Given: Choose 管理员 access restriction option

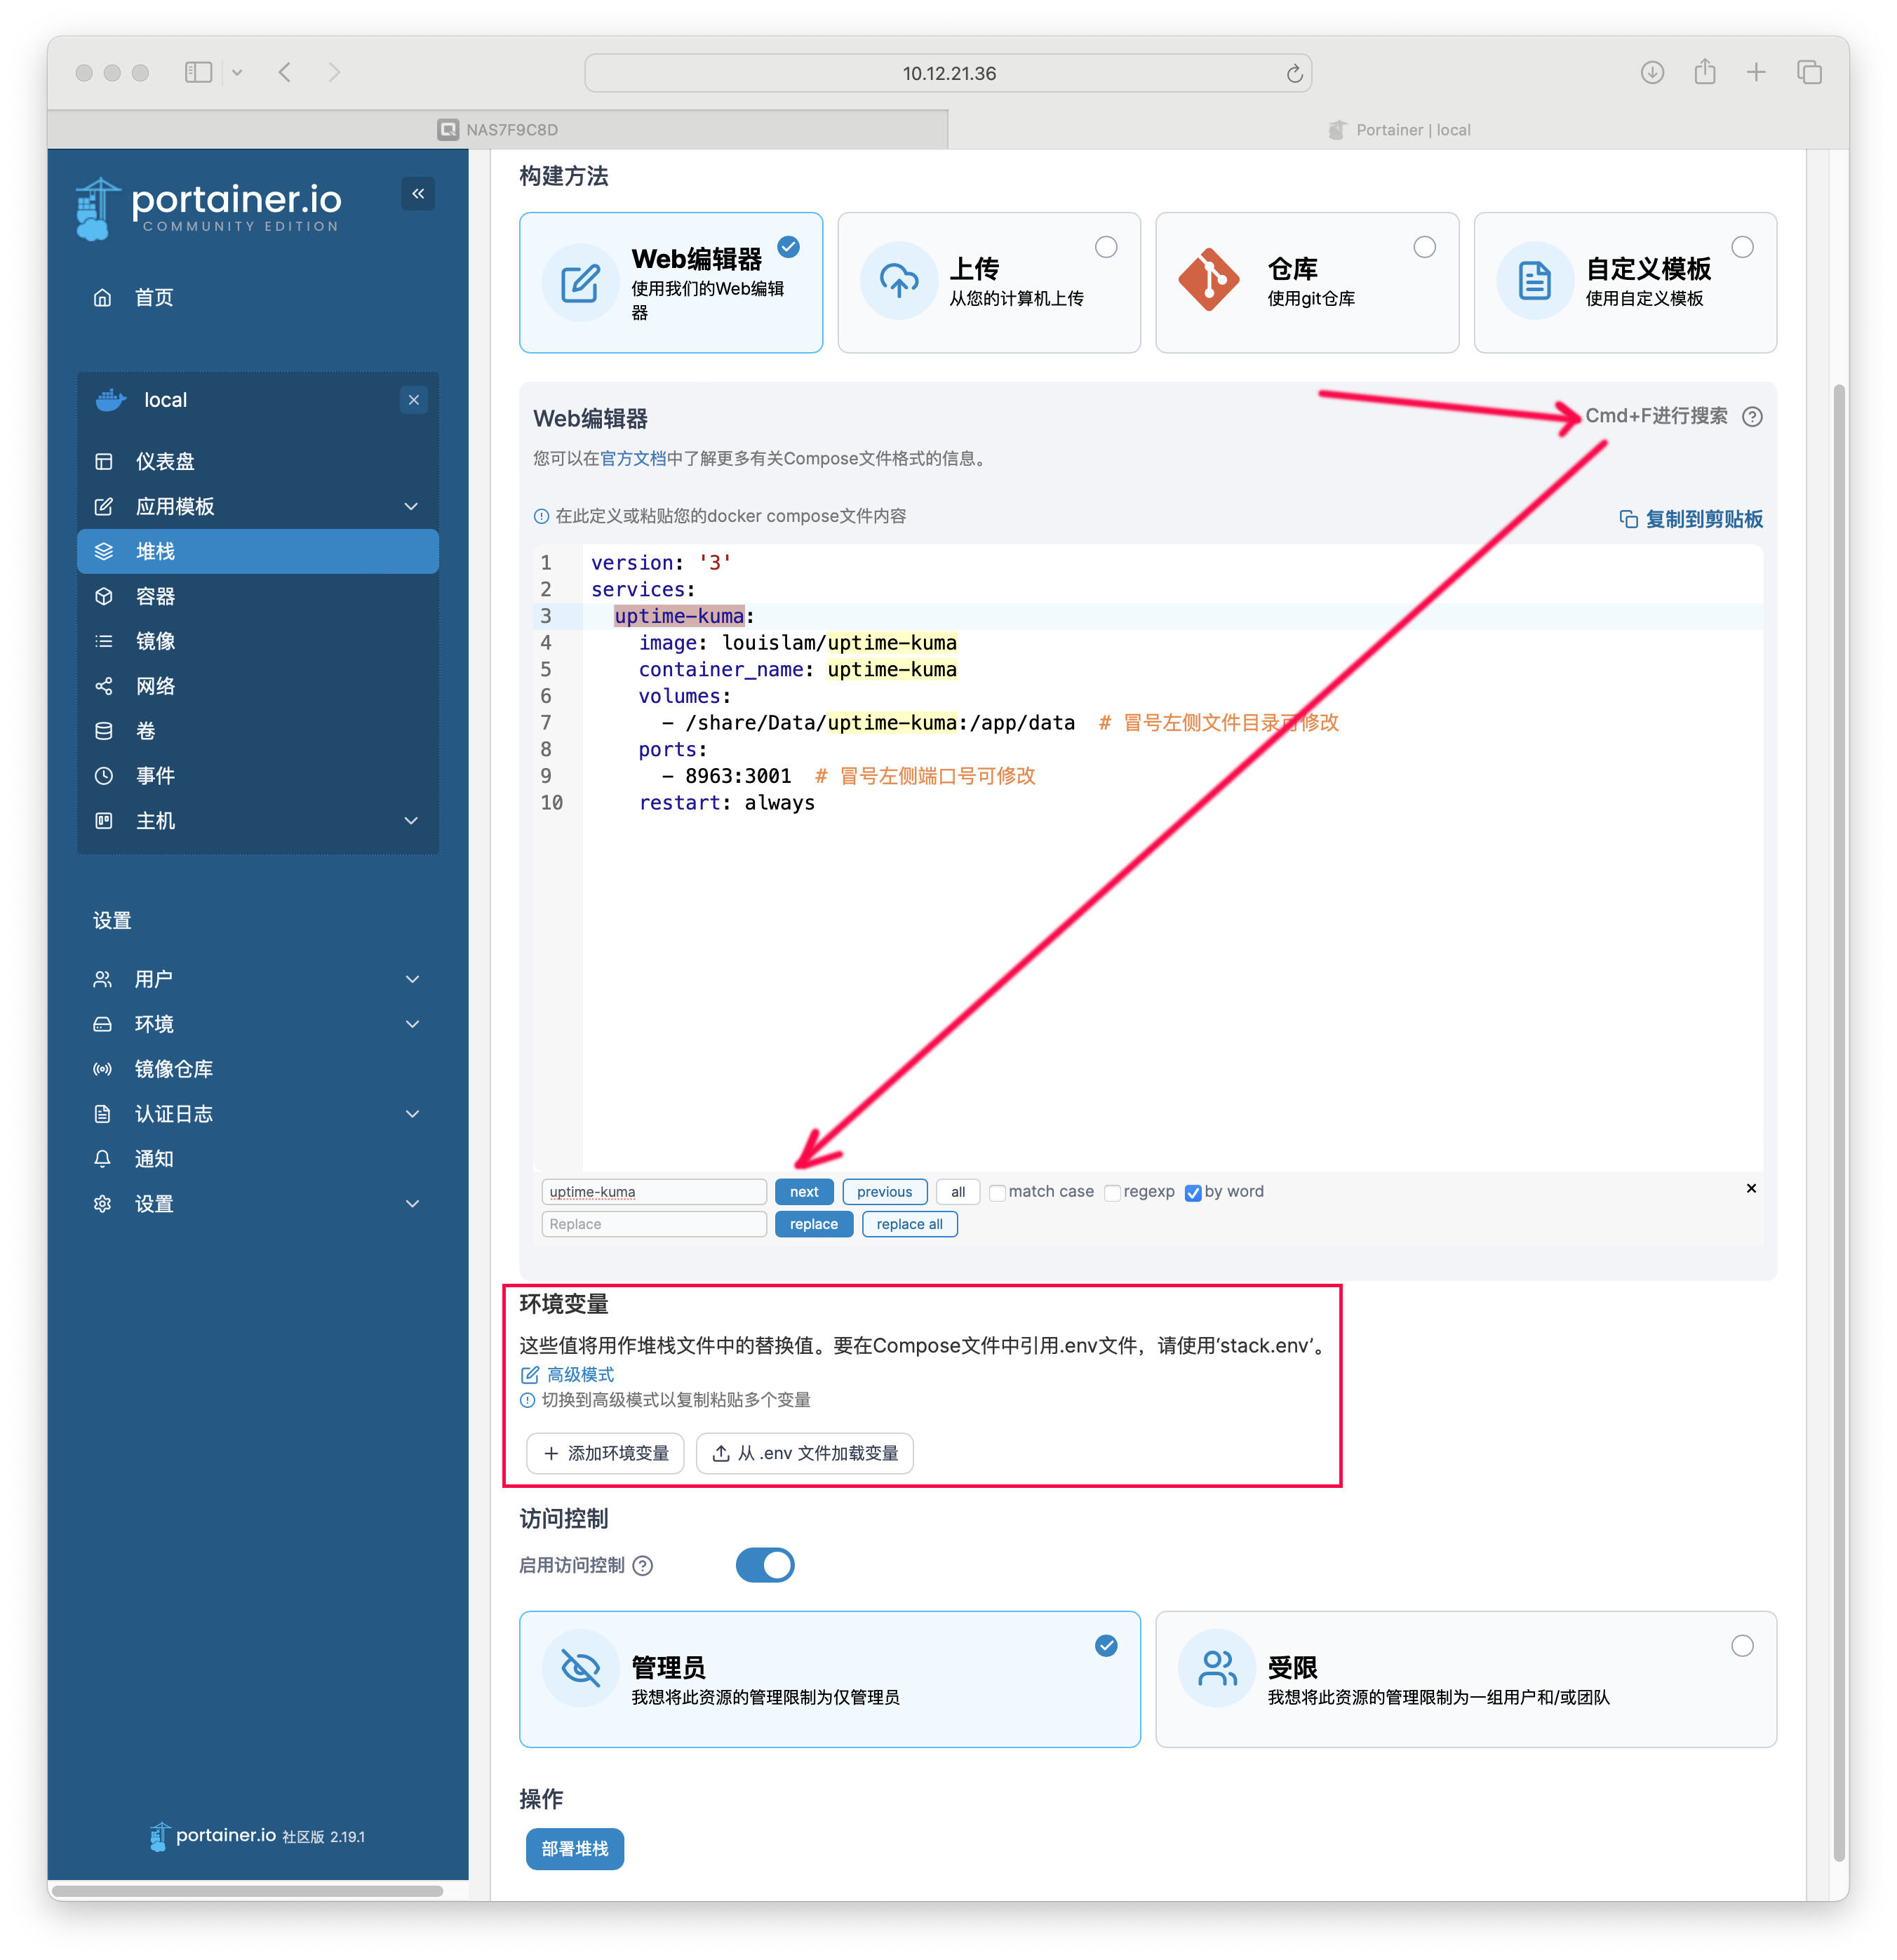Looking at the screenshot, I should pos(830,1679).
